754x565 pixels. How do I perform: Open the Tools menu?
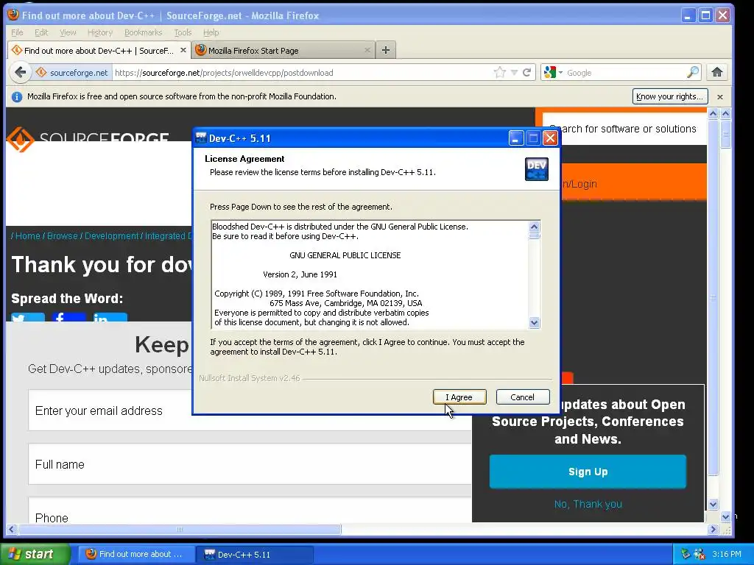(x=183, y=32)
